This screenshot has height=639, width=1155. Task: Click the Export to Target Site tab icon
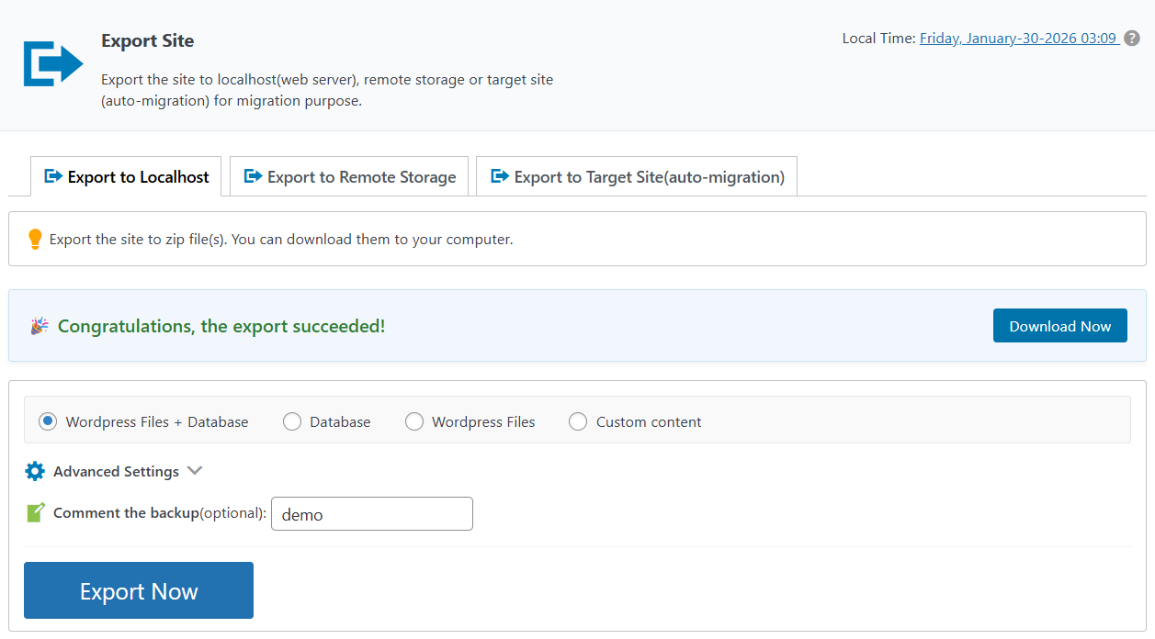pyautogui.click(x=499, y=176)
